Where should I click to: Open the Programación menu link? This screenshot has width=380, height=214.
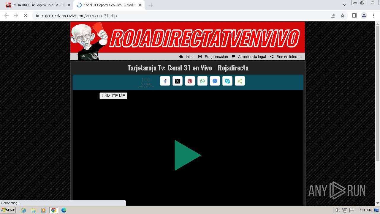click(213, 56)
